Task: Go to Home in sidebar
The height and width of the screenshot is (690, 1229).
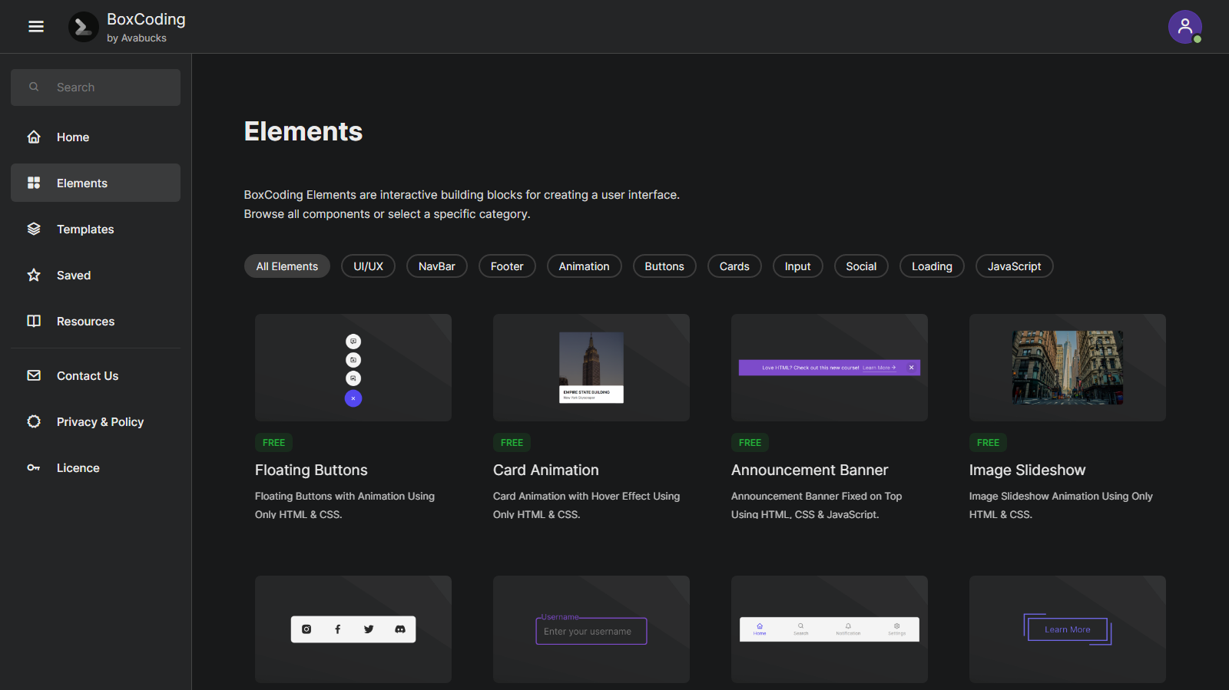Action: (95, 137)
